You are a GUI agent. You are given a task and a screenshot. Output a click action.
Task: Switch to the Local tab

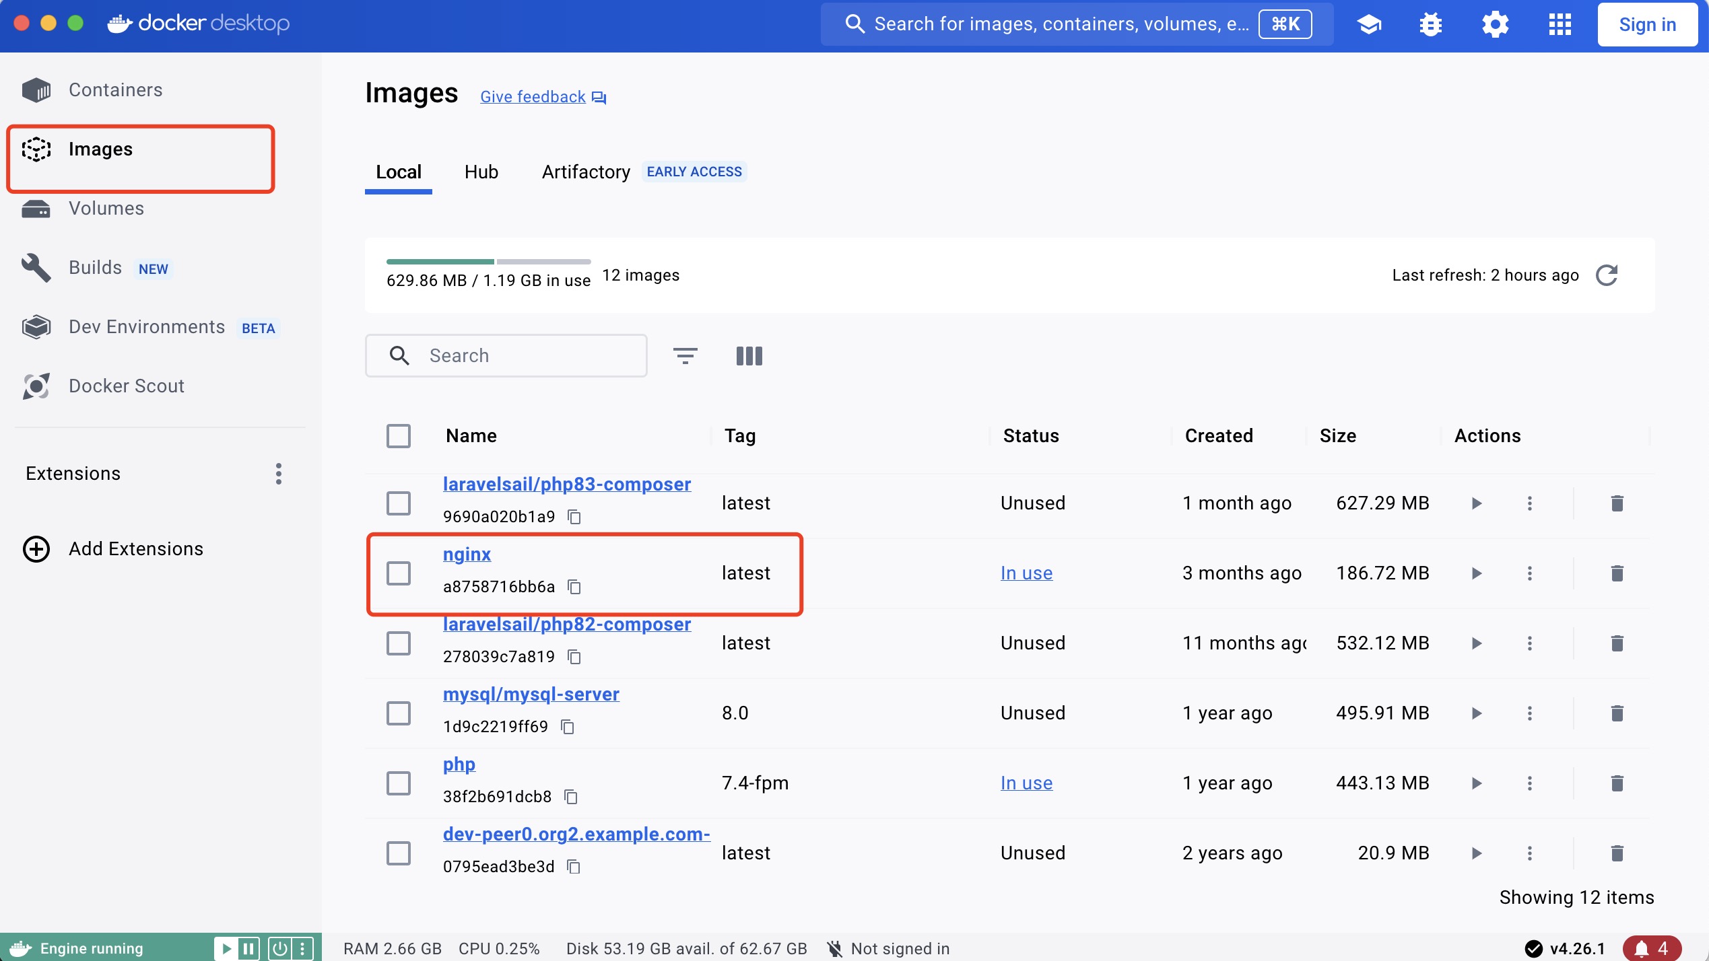click(x=399, y=172)
